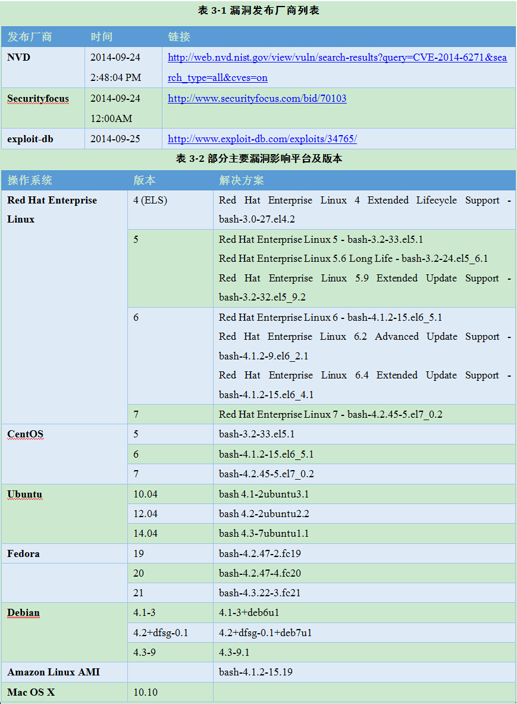The height and width of the screenshot is (704, 517).
Task: Click the exploit-db vendor cell
Action: tap(43, 139)
